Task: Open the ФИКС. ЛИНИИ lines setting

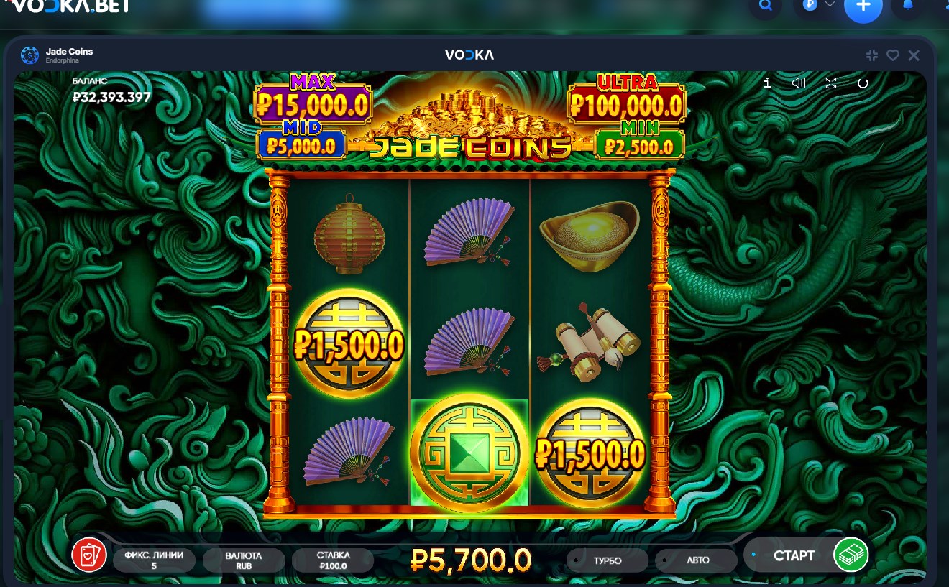Action: point(154,560)
